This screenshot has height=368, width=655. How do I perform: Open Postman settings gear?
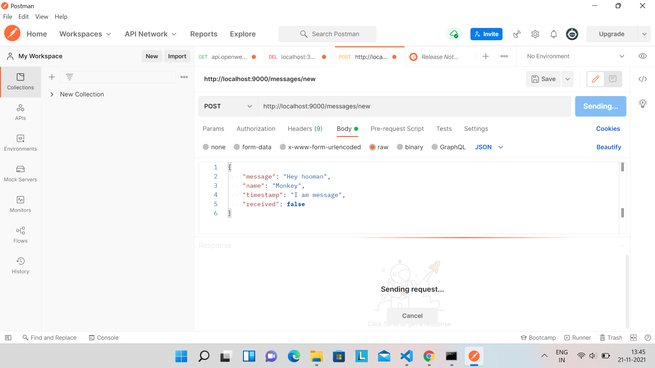(535, 34)
